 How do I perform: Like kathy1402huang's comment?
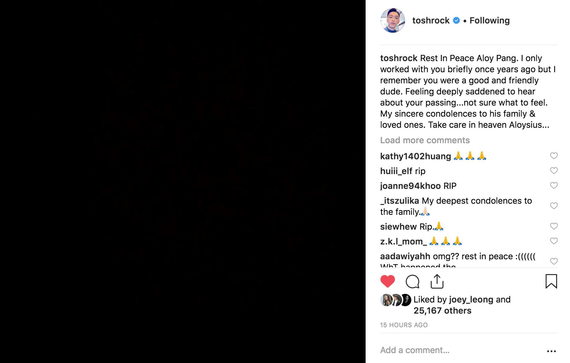[554, 156]
